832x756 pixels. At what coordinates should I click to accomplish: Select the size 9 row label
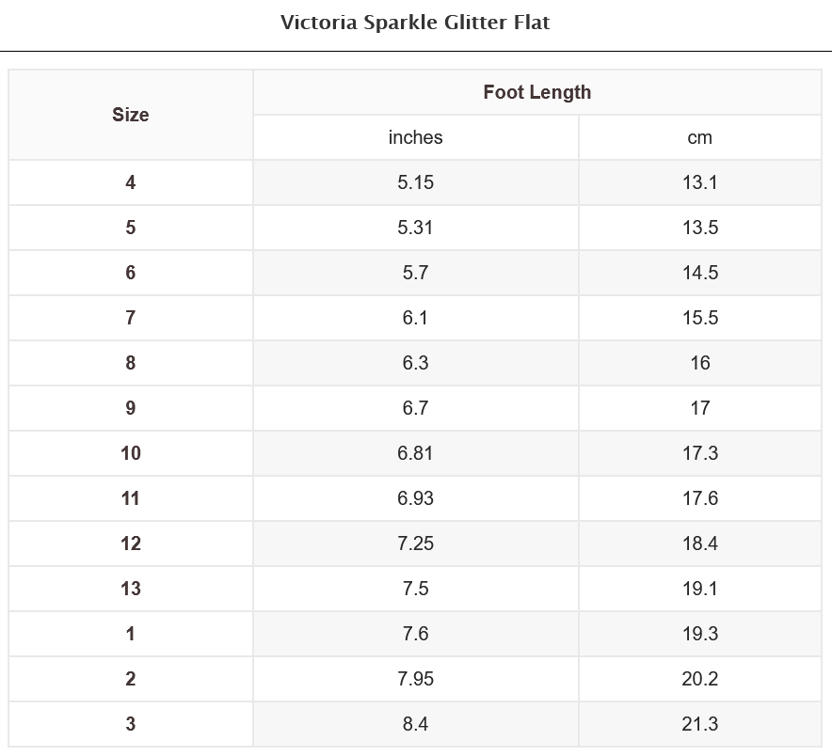pos(131,408)
